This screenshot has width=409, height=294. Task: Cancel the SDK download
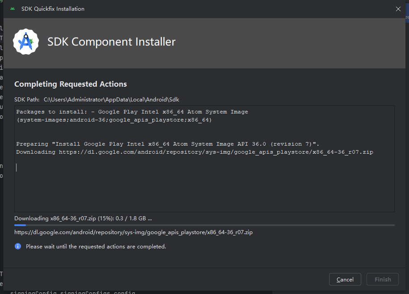pos(345,280)
